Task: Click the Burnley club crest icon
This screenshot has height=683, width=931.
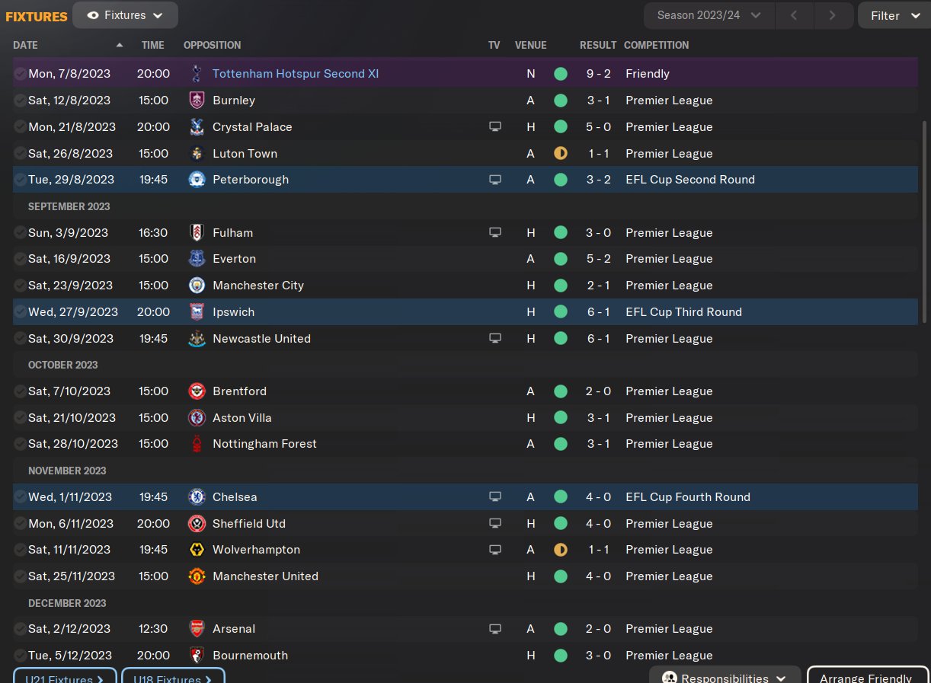Action: [197, 101]
